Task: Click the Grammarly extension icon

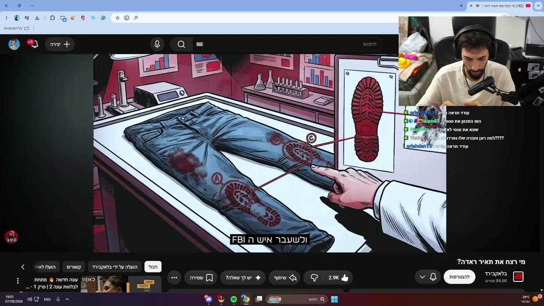Action: [103, 18]
